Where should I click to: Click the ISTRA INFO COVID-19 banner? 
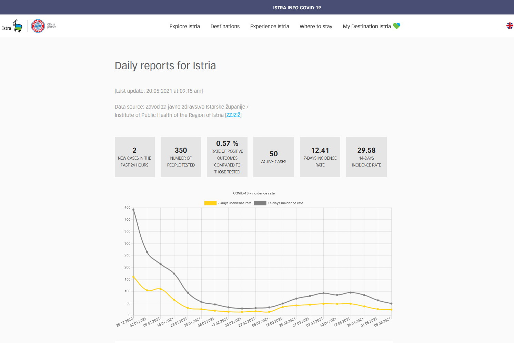click(x=297, y=8)
